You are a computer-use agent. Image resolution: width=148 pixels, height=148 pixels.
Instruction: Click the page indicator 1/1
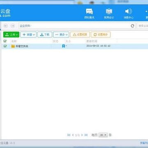(x=77, y=135)
